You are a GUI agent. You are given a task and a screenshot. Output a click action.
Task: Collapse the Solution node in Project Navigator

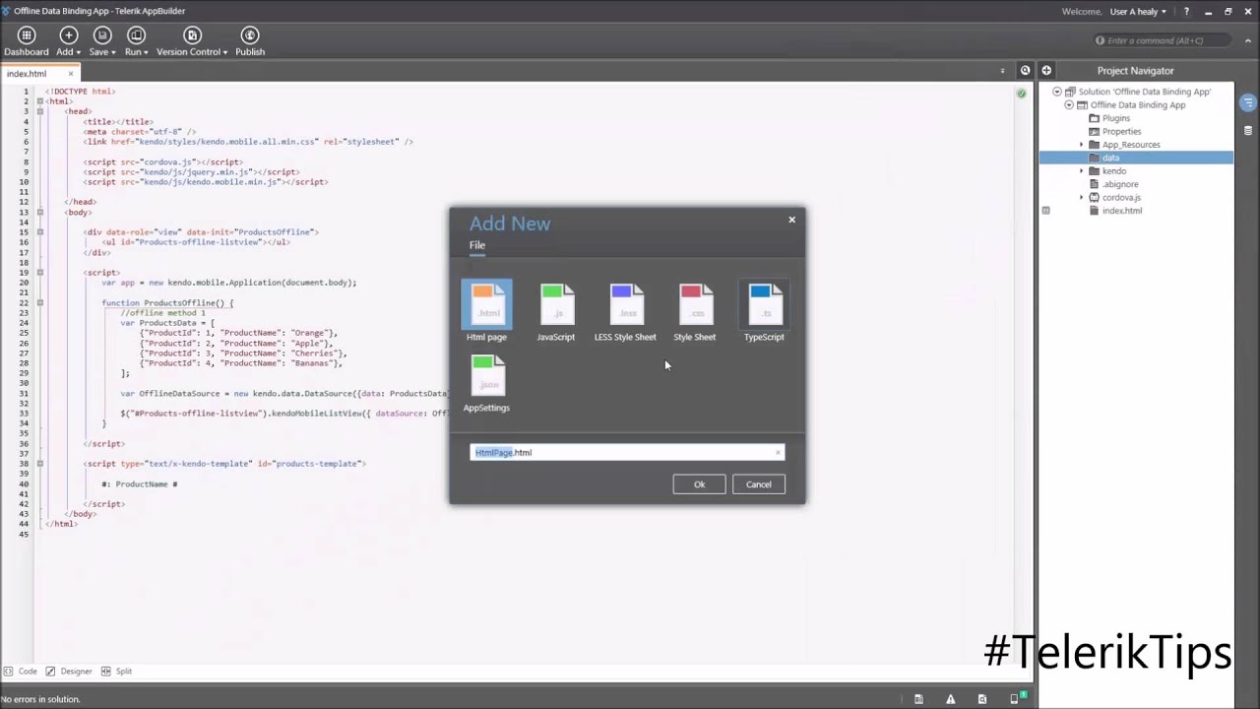point(1057,92)
